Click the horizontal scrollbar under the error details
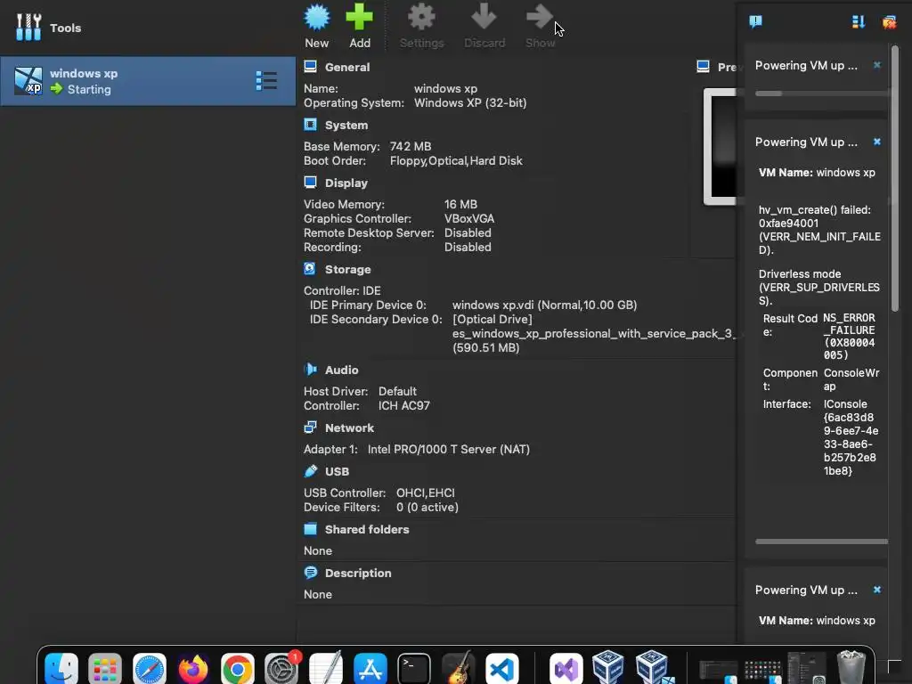Screen dimensions: 912x684 (x=821, y=541)
